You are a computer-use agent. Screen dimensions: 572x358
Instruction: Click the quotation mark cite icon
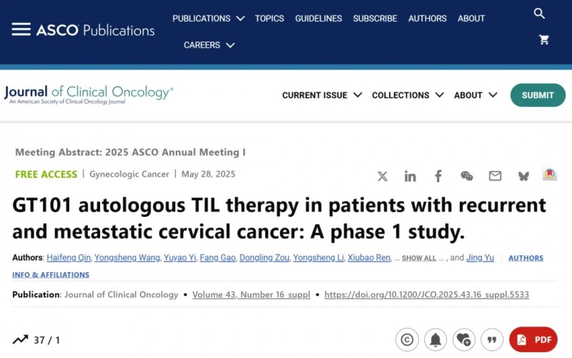pyautogui.click(x=491, y=339)
